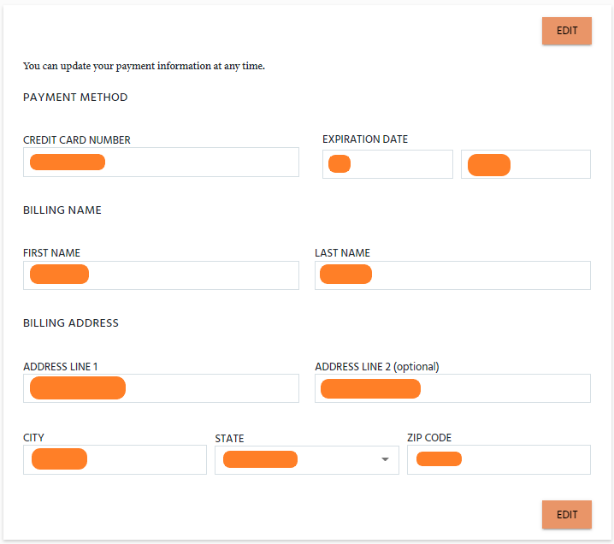Click the CREDIT CARD NUMBER label
This screenshot has height=544, width=614.
click(x=77, y=140)
